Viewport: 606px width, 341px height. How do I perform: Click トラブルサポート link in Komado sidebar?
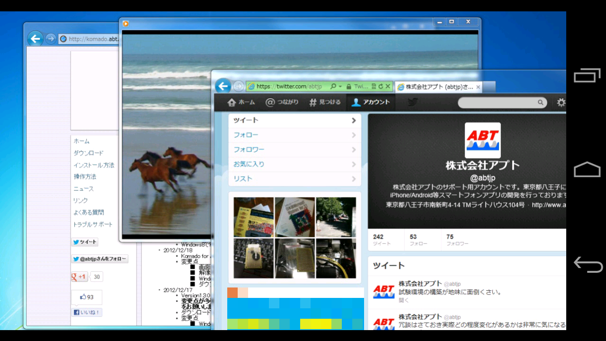coord(93,224)
